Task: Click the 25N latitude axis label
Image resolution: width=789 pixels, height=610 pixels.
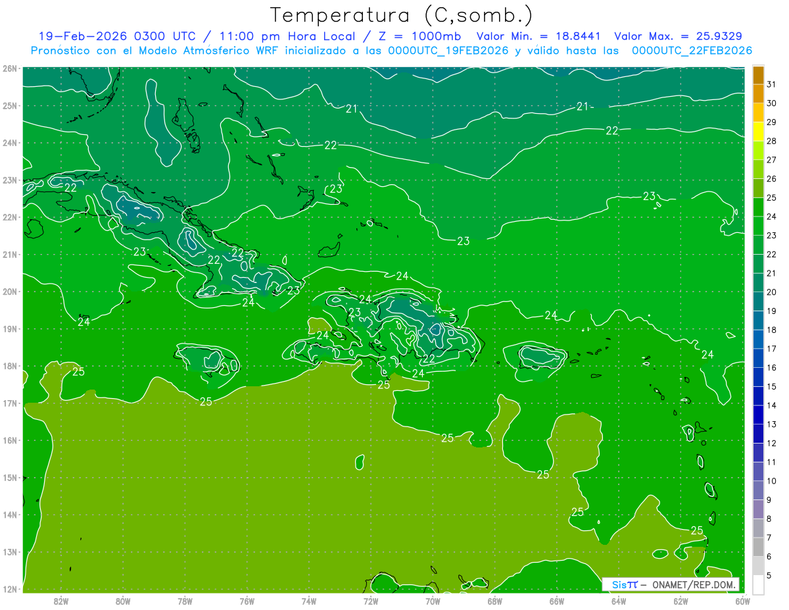Action: (x=9, y=106)
